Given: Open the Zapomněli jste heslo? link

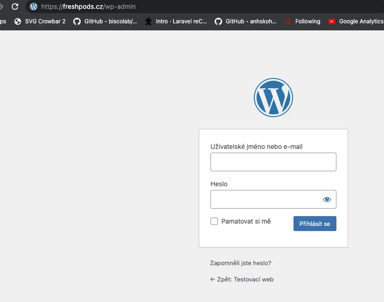Looking at the screenshot, I should click(x=240, y=263).
